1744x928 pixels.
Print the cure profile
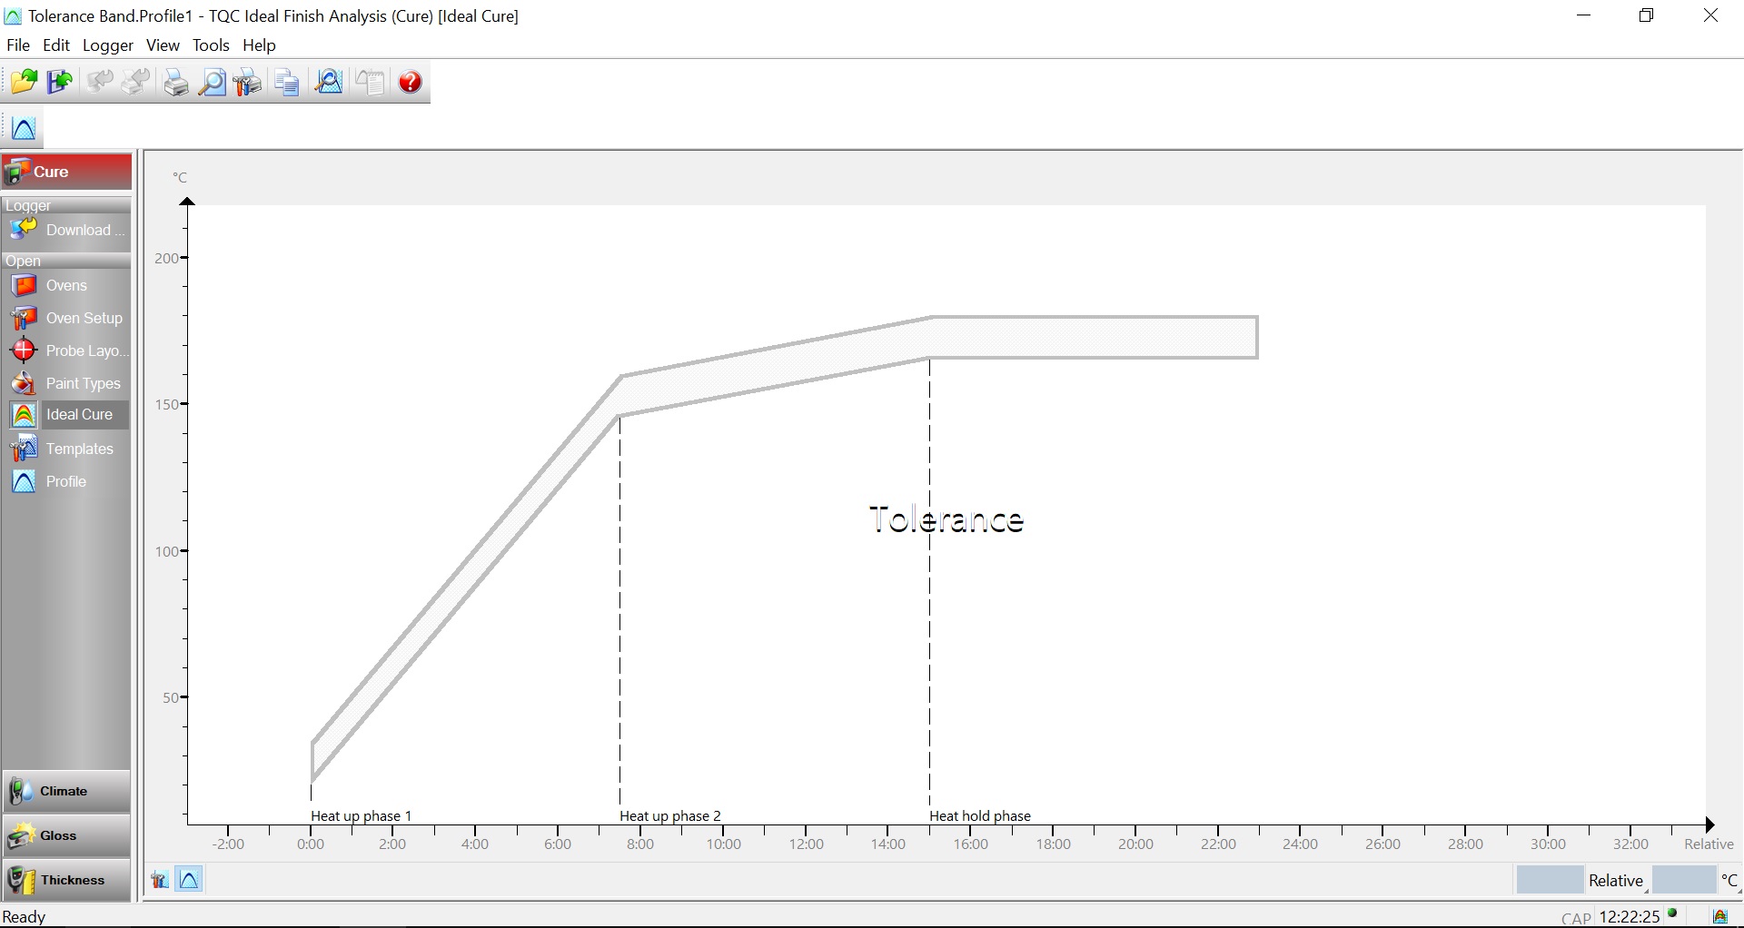(x=174, y=82)
